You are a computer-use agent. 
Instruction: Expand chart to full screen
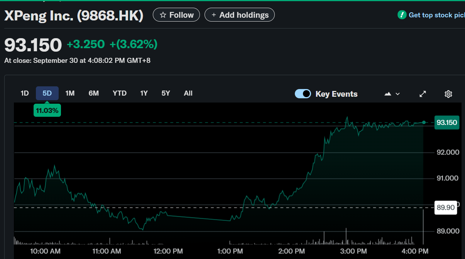point(423,94)
